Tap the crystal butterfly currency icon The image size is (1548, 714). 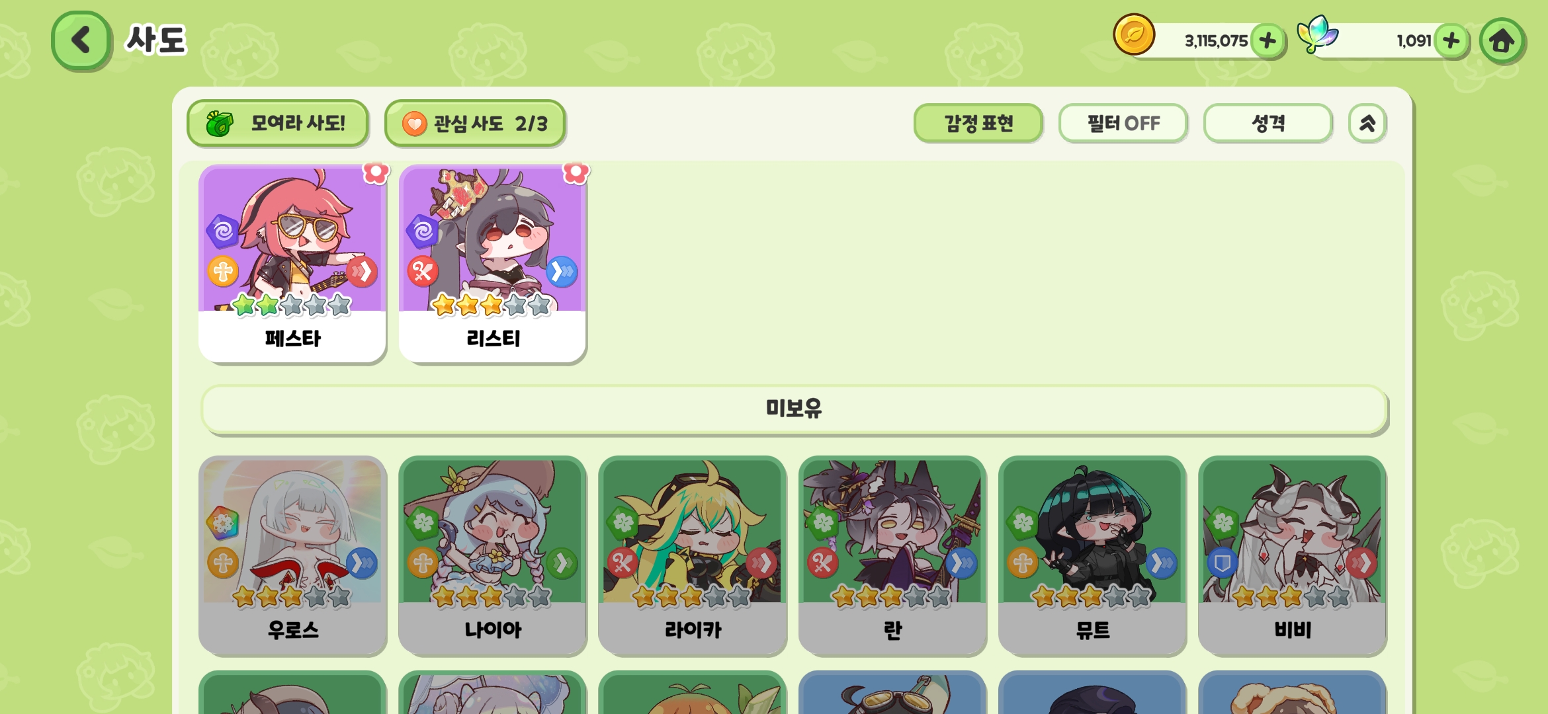pos(1317,34)
